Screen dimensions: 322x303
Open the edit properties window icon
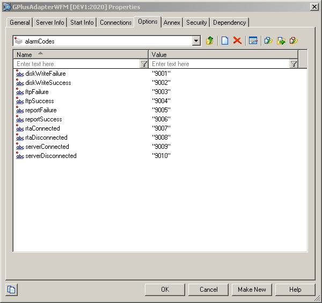253,40
